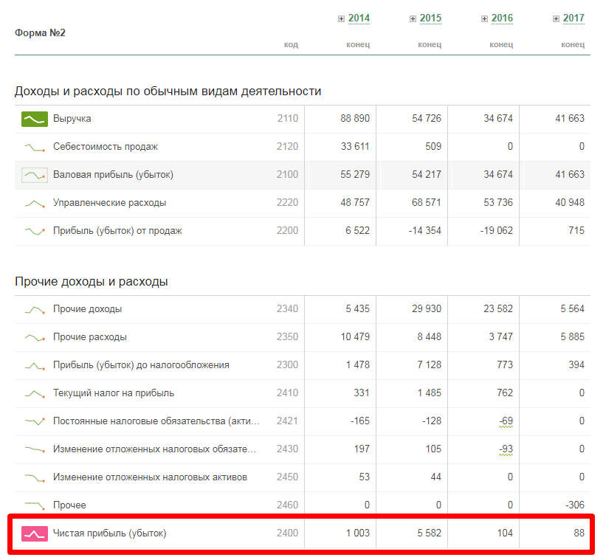The width and height of the screenshot is (603, 560).
Task: Click net profit 2014 value 1 003
Action: pyautogui.click(x=358, y=533)
